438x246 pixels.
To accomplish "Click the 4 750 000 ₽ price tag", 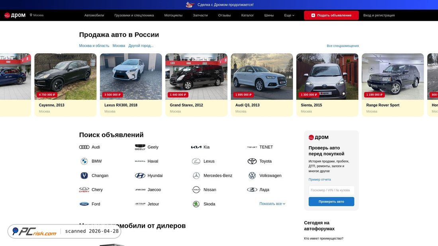I will [47, 95].
